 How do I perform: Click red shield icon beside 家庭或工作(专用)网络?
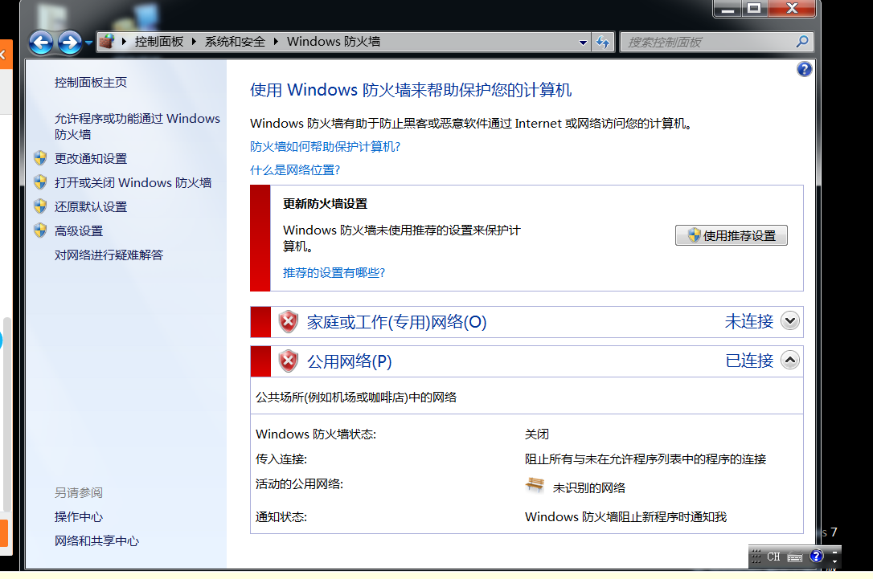[x=289, y=321]
